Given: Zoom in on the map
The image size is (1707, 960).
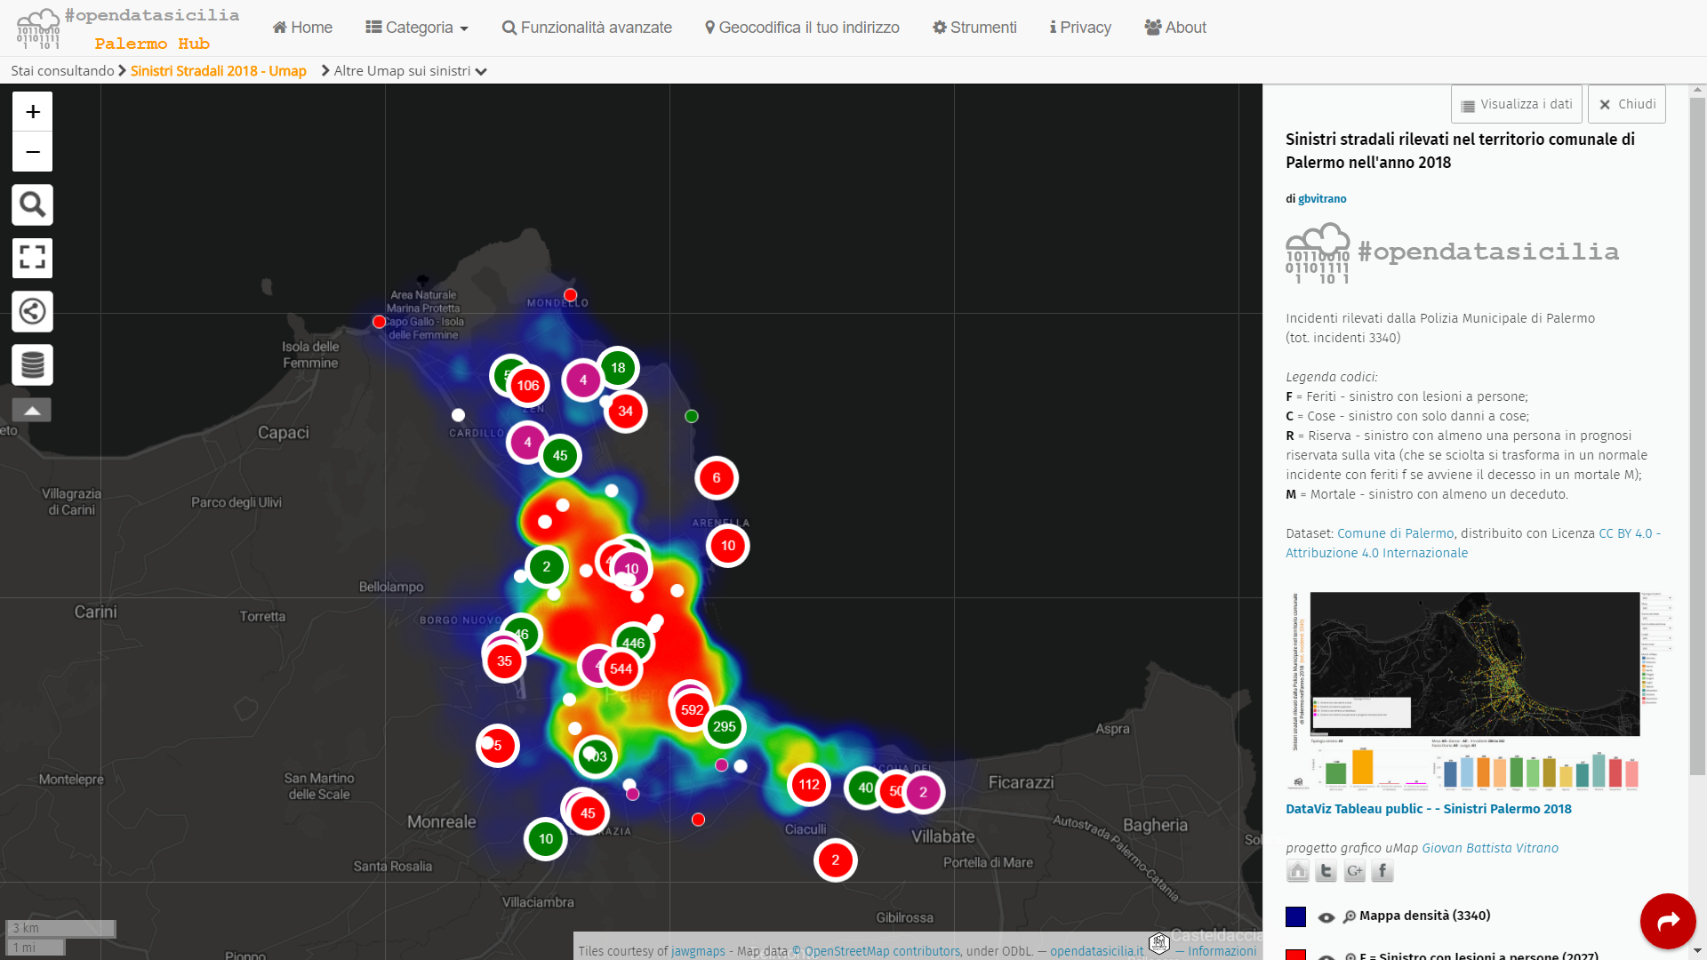Looking at the screenshot, I should pyautogui.click(x=33, y=112).
